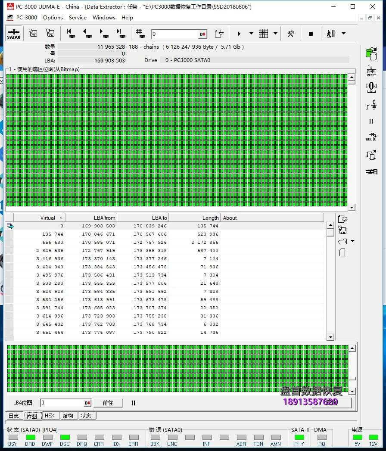Click the 前往 go button
The width and height of the screenshot is (386, 451).
108,403
